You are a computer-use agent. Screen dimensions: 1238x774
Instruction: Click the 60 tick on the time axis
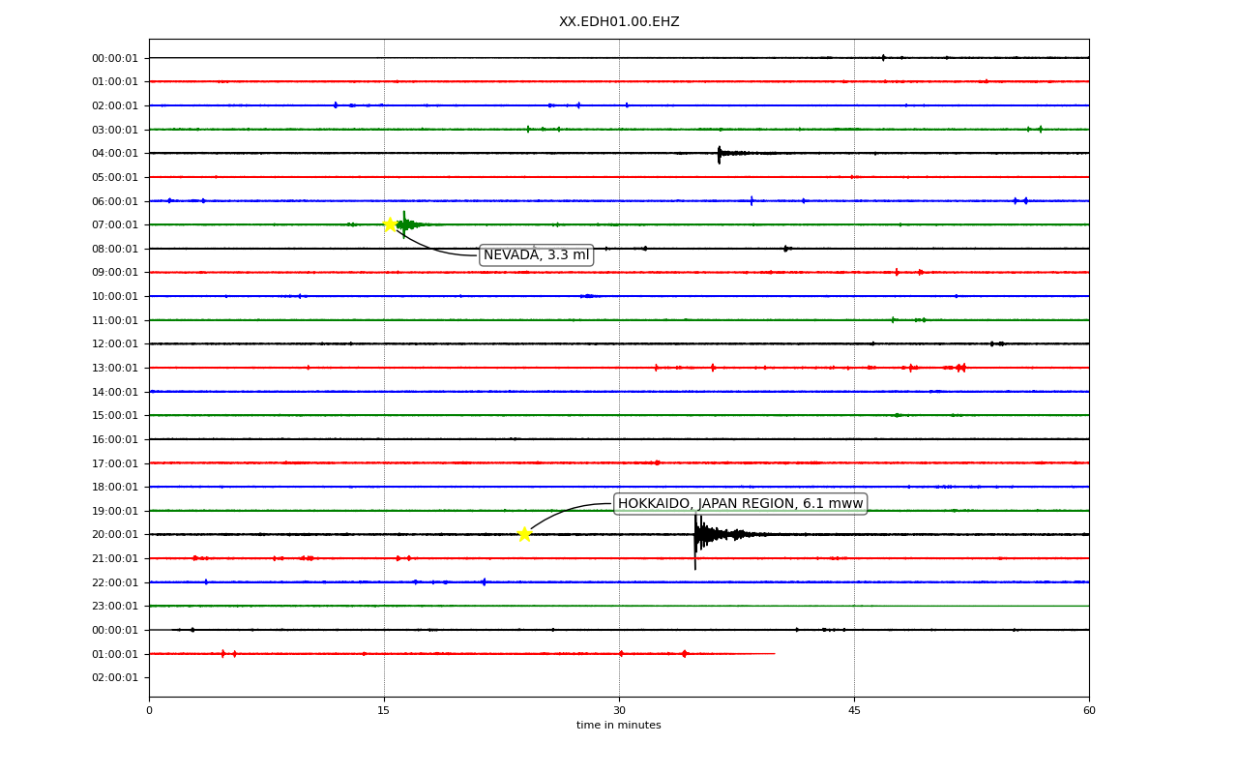tap(1089, 711)
